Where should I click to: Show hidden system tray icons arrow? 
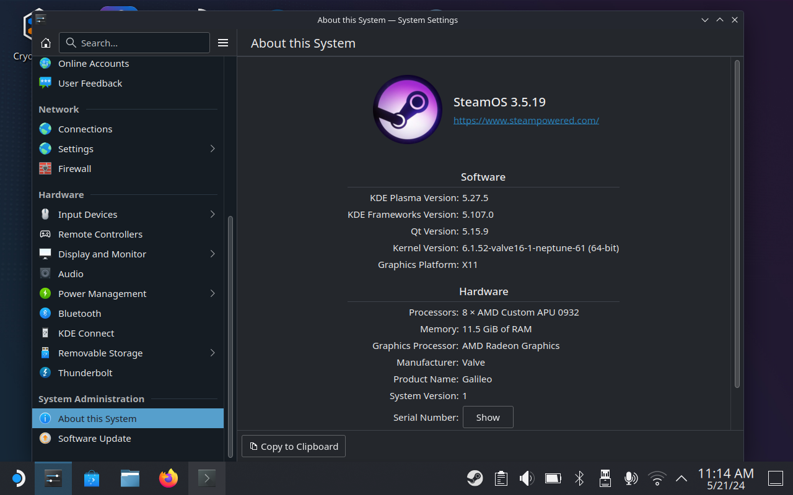coord(681,478)
